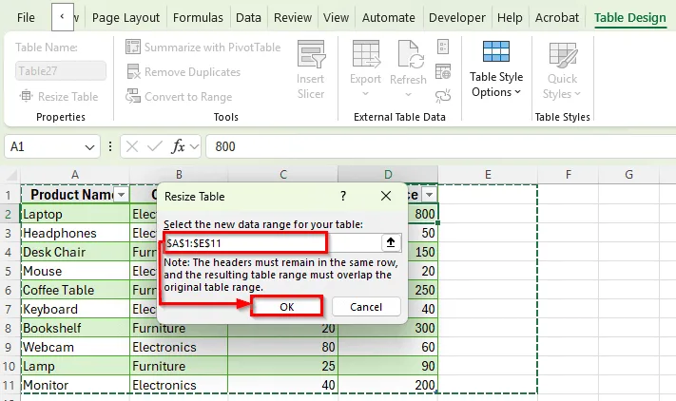This screenshot has width=676, height=401.
Task: Close the Resize Table dialog
Action: (386, 196)
